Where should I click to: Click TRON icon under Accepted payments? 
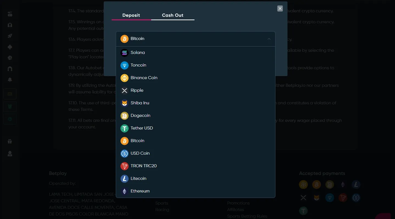coord(343,198)
